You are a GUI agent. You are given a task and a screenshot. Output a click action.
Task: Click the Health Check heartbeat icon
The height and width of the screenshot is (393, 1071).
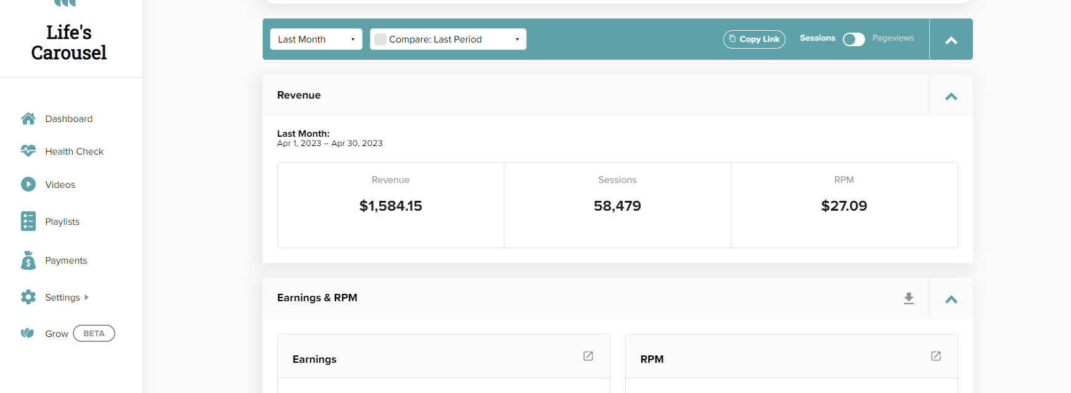point(28,151)
